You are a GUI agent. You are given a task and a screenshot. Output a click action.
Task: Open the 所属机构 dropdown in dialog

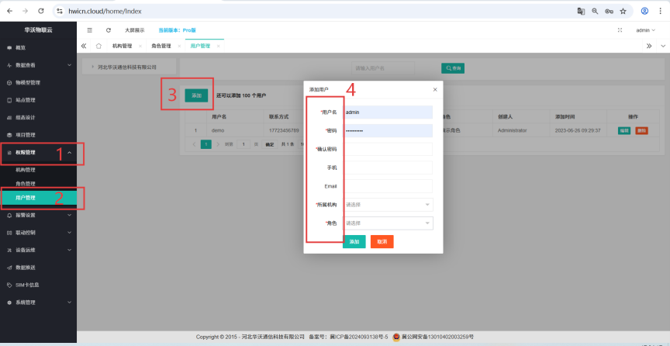388,205
